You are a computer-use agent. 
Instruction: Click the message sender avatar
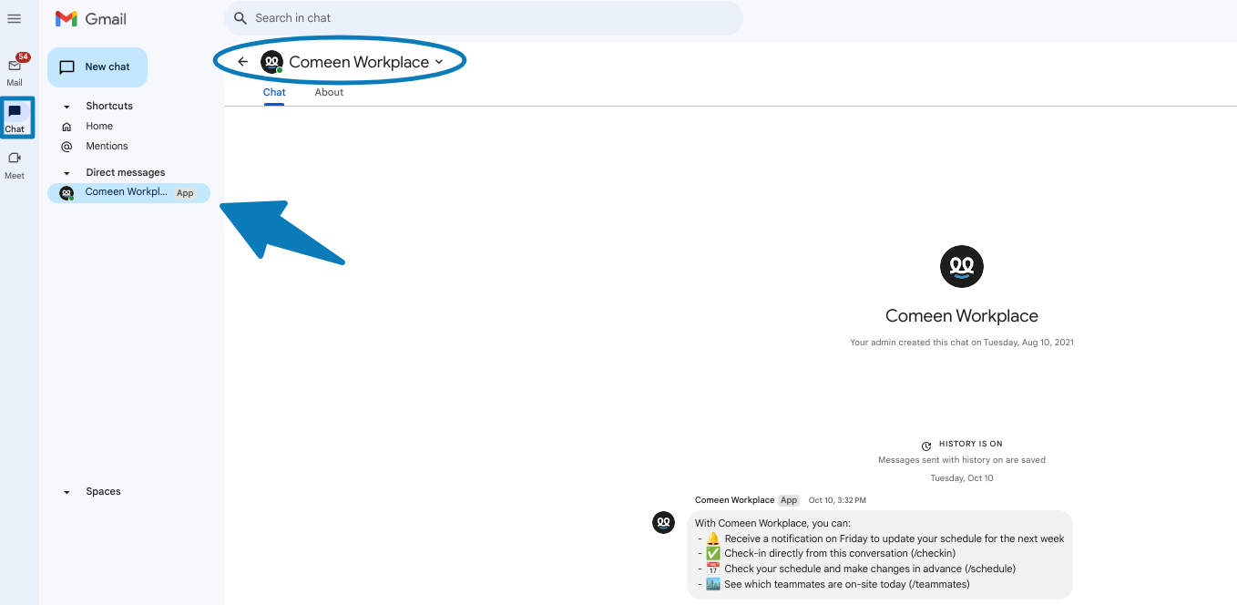pyautogui.click(x=663, y=523)
